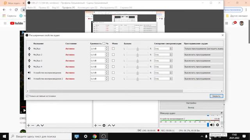Screen dimensions: 250x140
Task: Open Вид menu in OBS
Action: click(55, 8)
